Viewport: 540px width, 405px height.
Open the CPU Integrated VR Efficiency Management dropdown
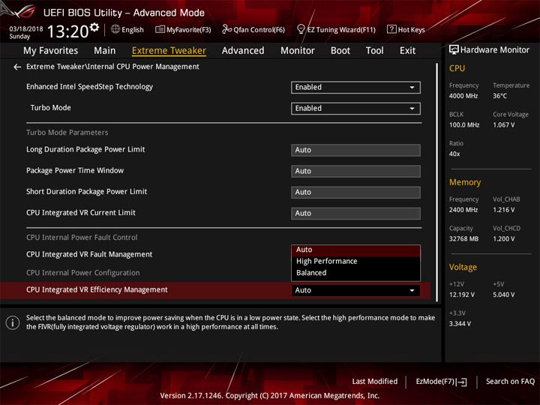tap(355, 290)
